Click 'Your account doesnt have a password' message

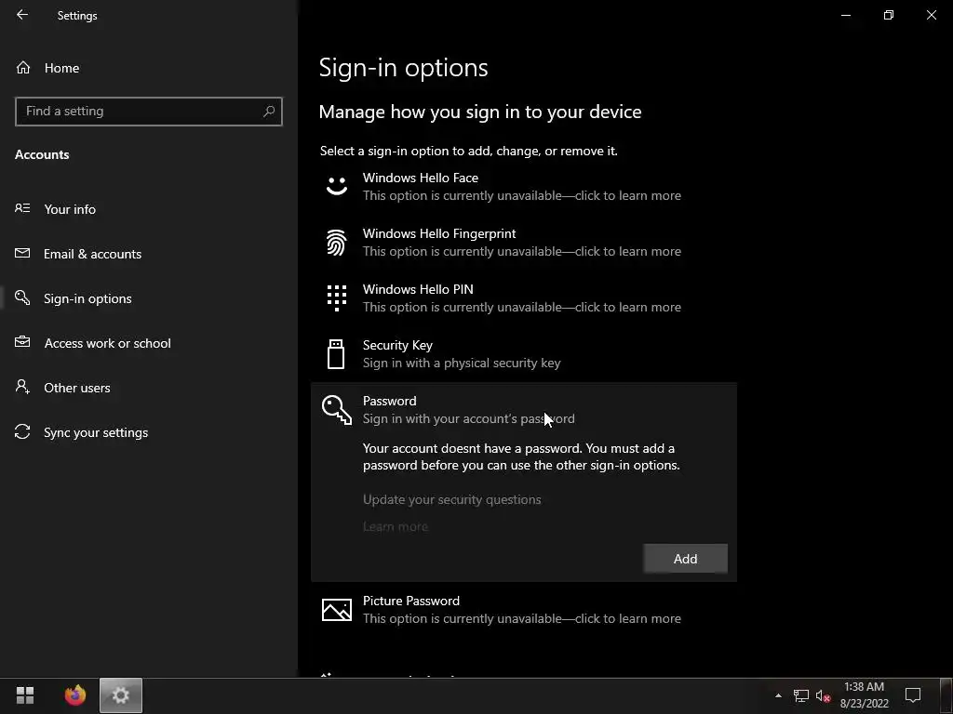pyautogui.click(x=521, y=456)
